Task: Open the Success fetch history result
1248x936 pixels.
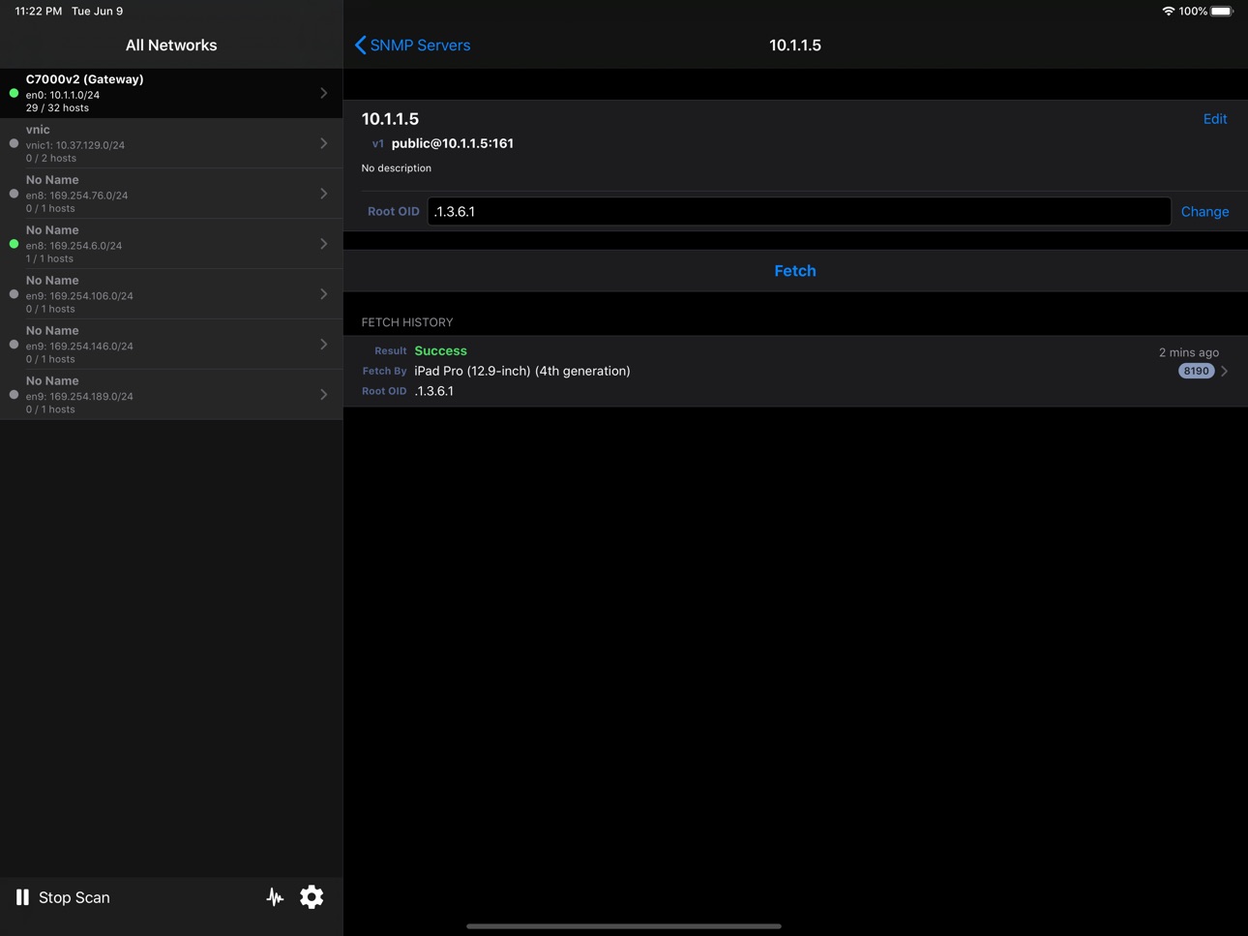Action: click(x=795, y=371)
